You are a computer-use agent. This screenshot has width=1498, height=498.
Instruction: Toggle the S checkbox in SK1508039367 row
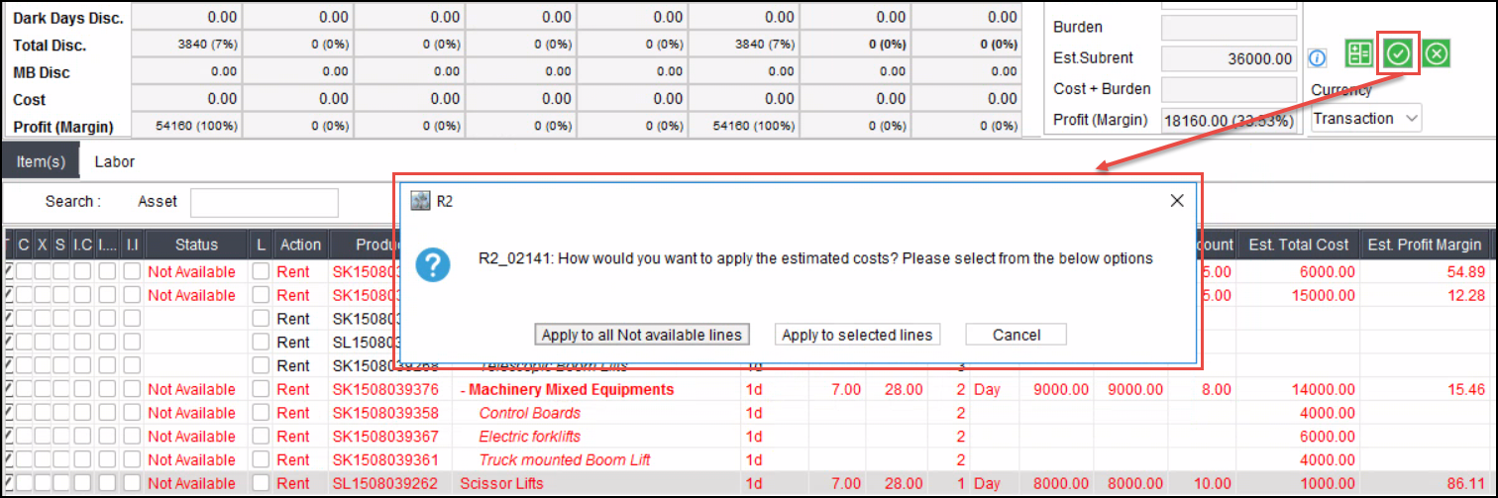coord(61,437)
